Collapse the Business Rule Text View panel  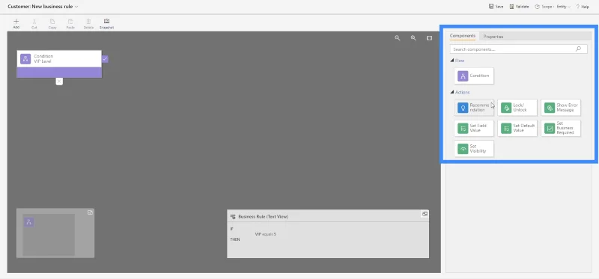[x=425, y=214]
